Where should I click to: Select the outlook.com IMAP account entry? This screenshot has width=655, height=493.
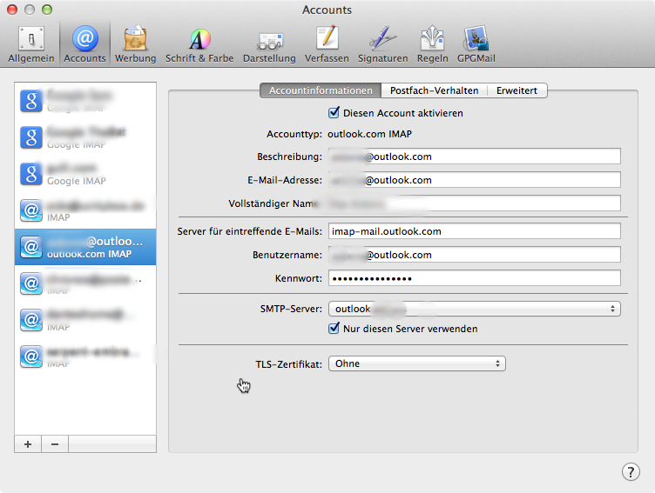pos(85,247)
